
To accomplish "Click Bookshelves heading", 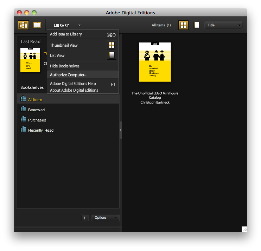I will click(x=32, y=87).
